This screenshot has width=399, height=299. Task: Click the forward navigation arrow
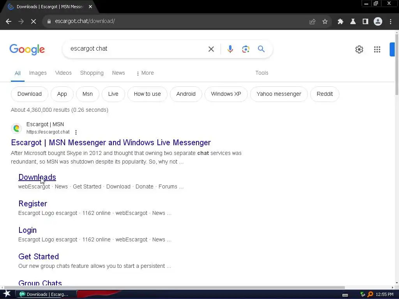[21, 21]
